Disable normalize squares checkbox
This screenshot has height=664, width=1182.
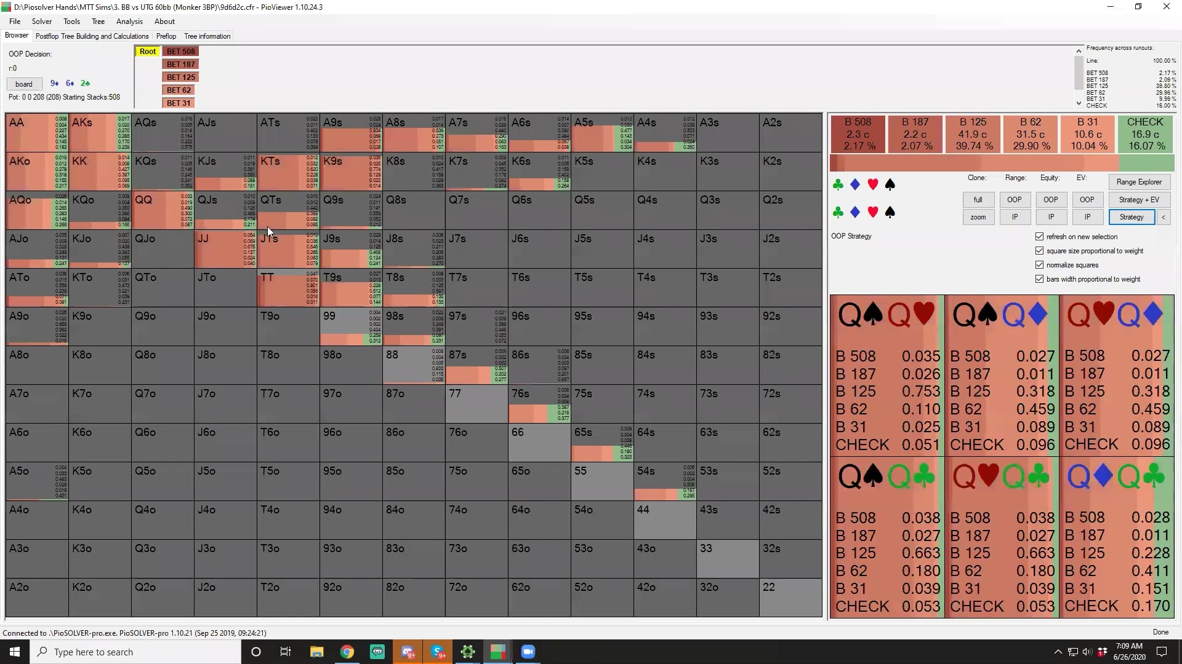tap(1040, 265)
